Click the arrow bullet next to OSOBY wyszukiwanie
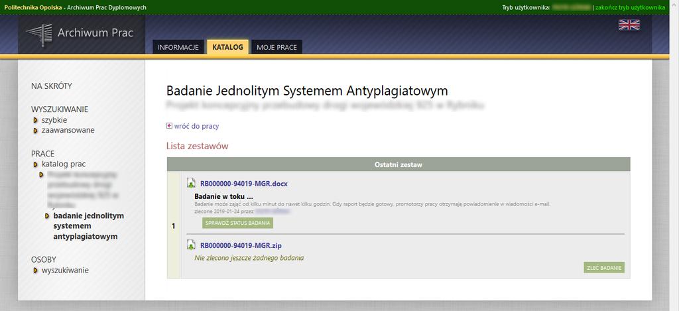Screen dimensions: 679x311 click(x=36, y=271)
